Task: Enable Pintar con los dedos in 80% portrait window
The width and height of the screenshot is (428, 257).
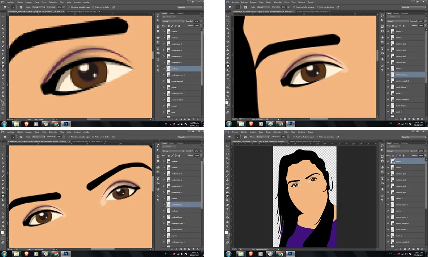Action: coord(317,137)
